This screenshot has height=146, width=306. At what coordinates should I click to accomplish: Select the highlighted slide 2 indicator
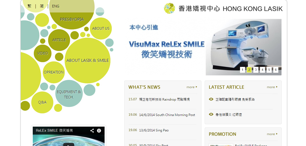coord(249,70)
